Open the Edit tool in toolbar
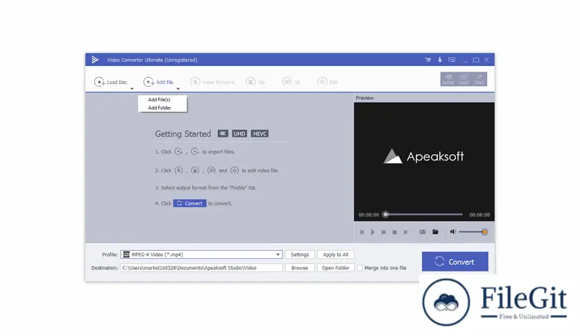Image resolution: width=580 pixels, height=336 pixels. point(327,82)
